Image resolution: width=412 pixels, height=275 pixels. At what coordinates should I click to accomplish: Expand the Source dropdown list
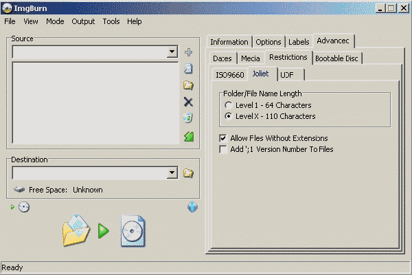[x=172, y=52]
